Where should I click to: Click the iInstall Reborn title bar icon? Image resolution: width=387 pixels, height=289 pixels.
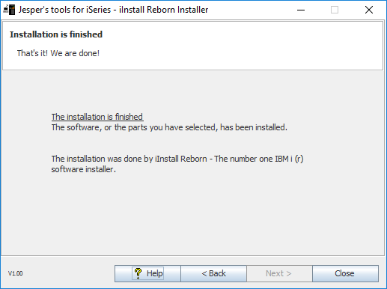coord(9,10)
